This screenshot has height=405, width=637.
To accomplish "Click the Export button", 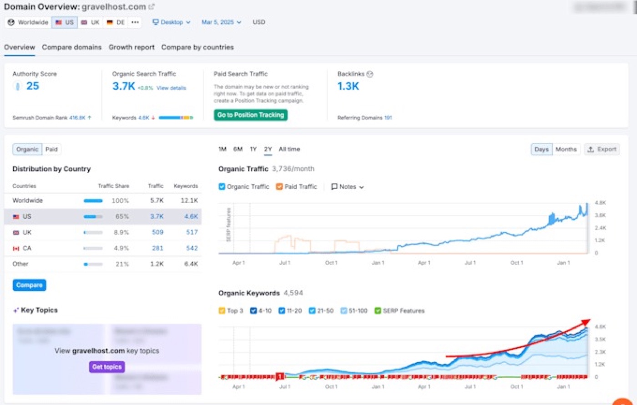I will pos(602,149).
